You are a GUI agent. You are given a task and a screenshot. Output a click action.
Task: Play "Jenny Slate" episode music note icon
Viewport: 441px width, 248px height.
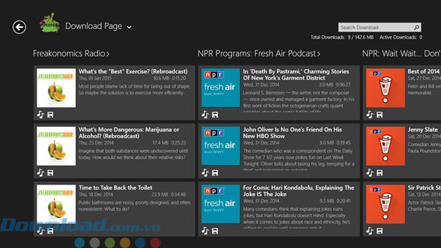(x=369, y=173)
